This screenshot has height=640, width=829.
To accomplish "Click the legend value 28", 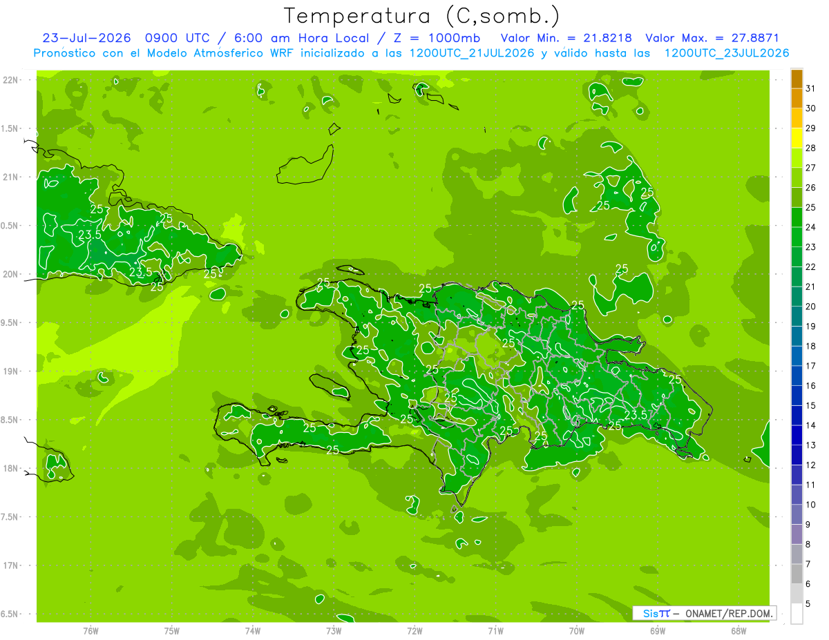I will pyautogui.click(x=810, y=148).
